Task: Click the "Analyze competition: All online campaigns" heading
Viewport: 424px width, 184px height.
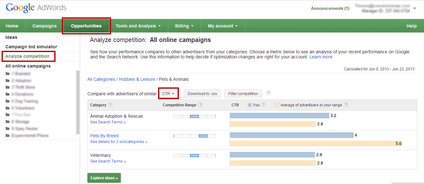Action: point(150,40)
